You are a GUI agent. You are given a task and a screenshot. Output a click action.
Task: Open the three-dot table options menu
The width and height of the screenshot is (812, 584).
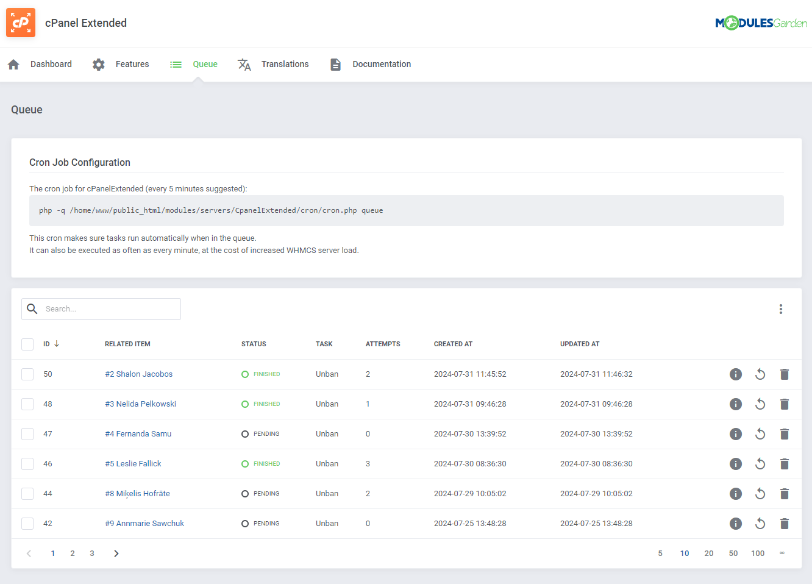[781, 308]
